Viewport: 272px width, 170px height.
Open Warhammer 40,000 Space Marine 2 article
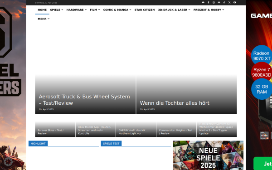pos(216,129)
